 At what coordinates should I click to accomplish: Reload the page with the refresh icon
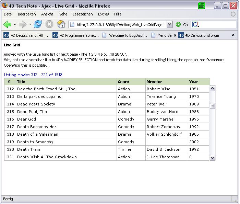[x=38, y=24]
